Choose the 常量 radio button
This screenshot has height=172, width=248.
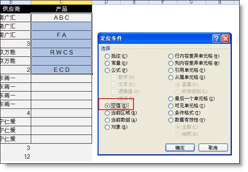point(107,63)
